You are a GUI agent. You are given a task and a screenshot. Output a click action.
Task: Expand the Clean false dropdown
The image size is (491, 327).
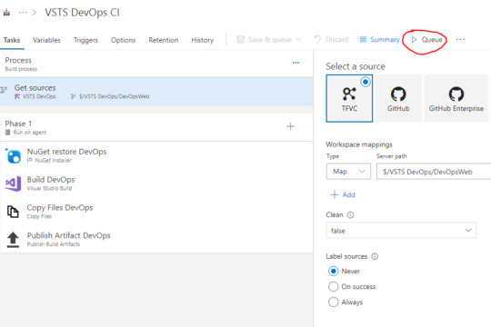point(401,231)
